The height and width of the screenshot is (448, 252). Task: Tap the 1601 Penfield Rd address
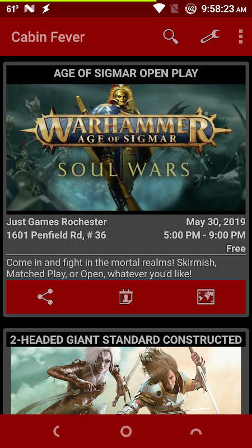(x=57, y=235)
